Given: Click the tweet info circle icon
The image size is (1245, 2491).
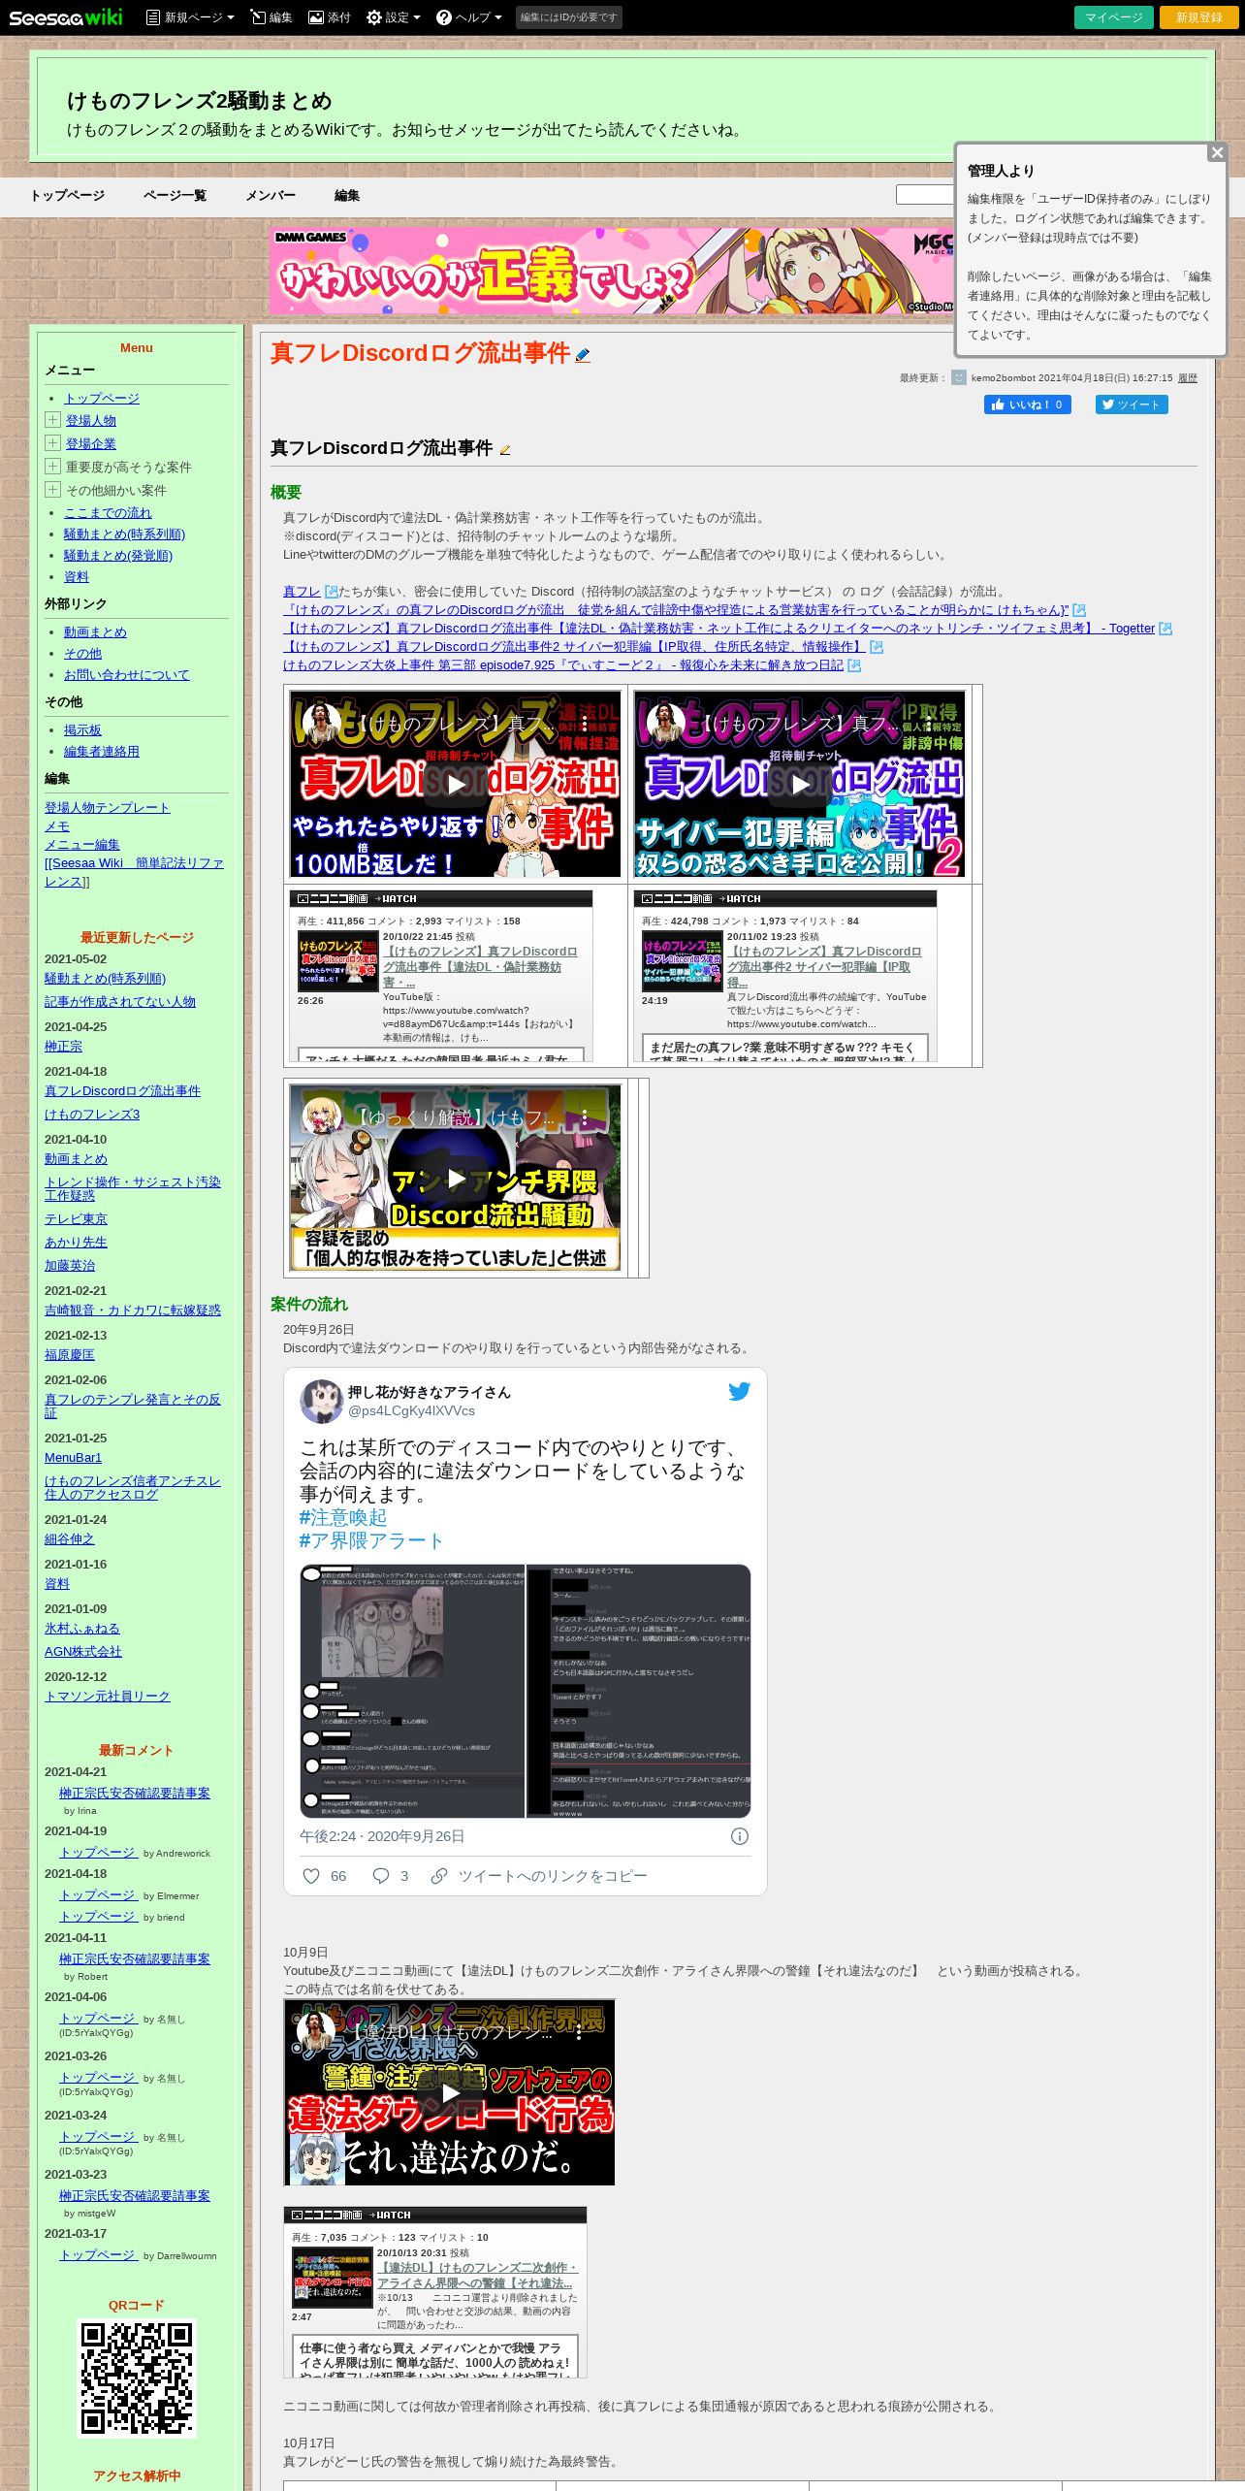Looking at the screenshot, I should click(739, 1836).
